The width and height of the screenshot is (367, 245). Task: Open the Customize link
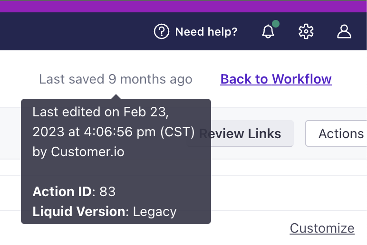click(x=322, y=228)
